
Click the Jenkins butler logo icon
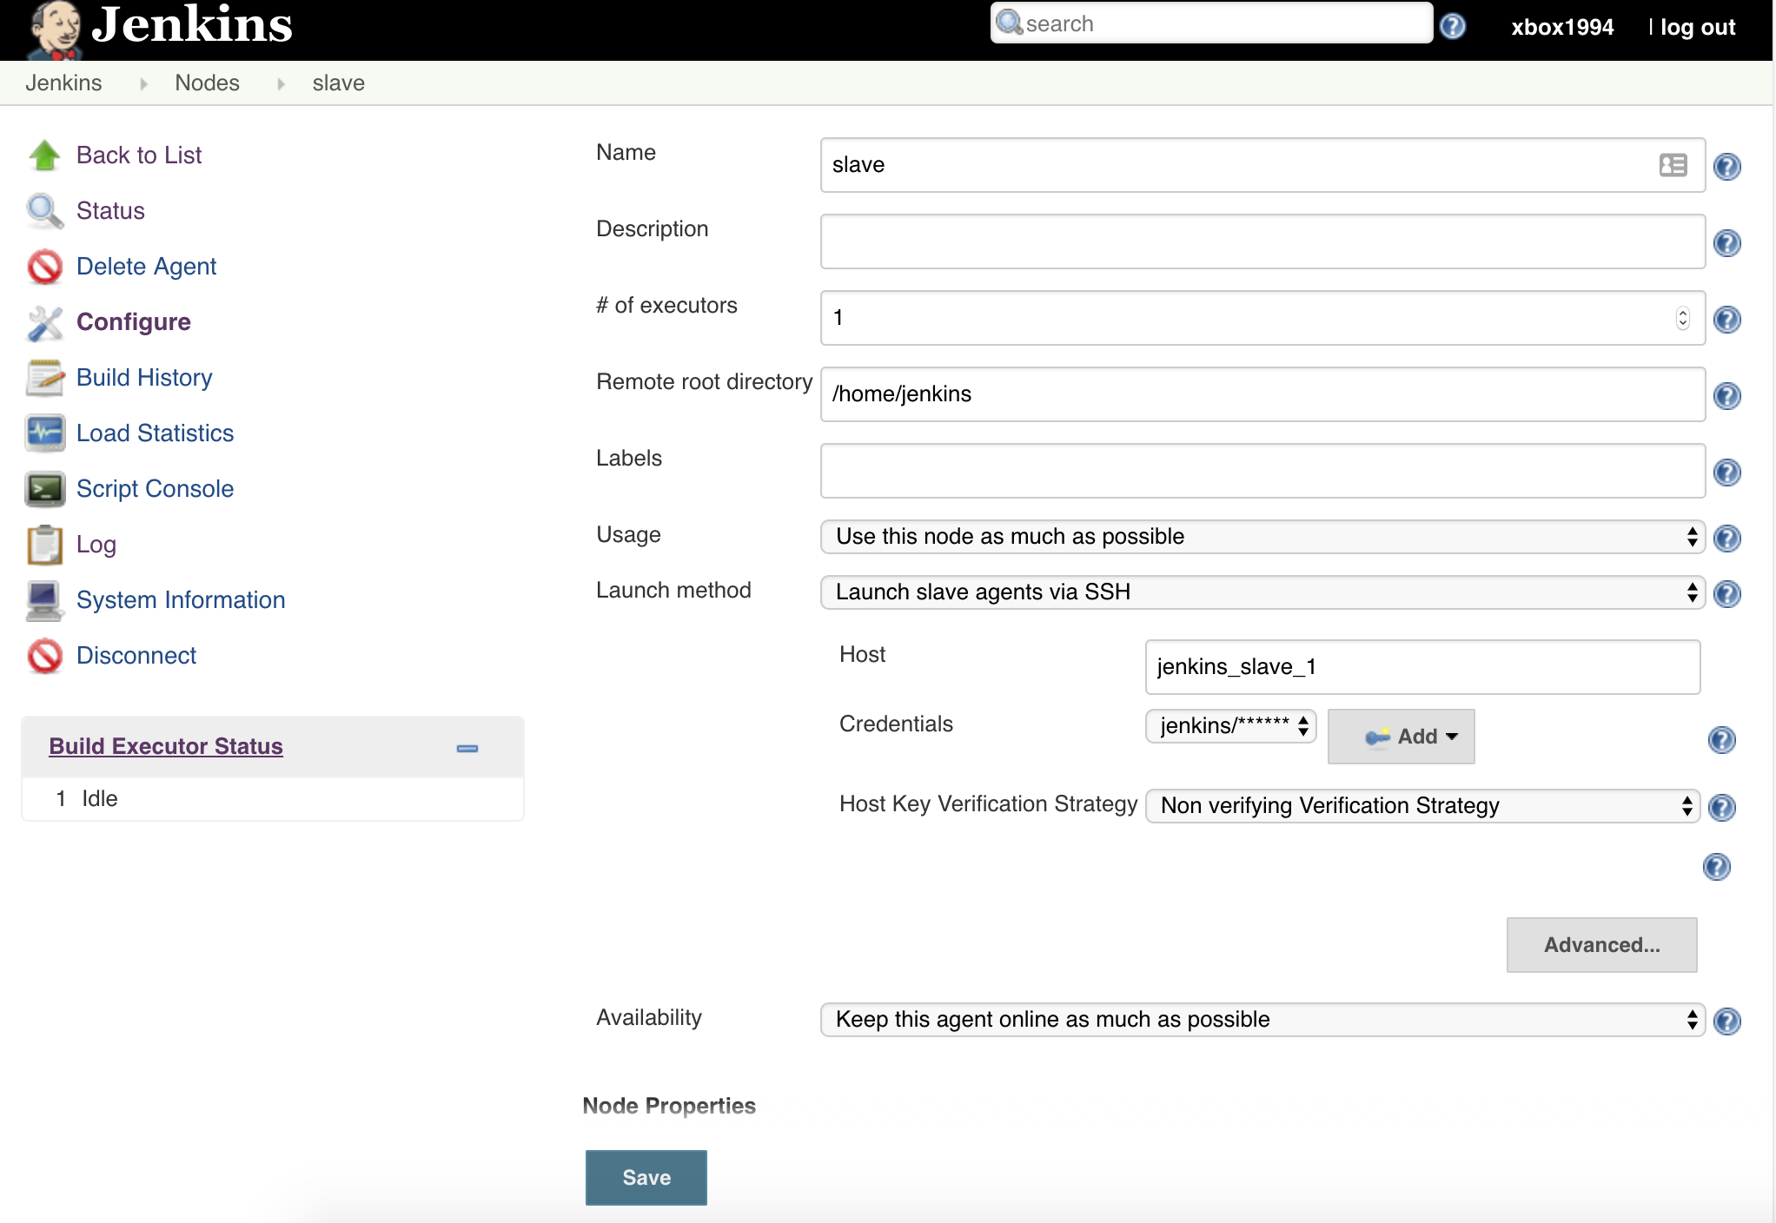point(55,29)
